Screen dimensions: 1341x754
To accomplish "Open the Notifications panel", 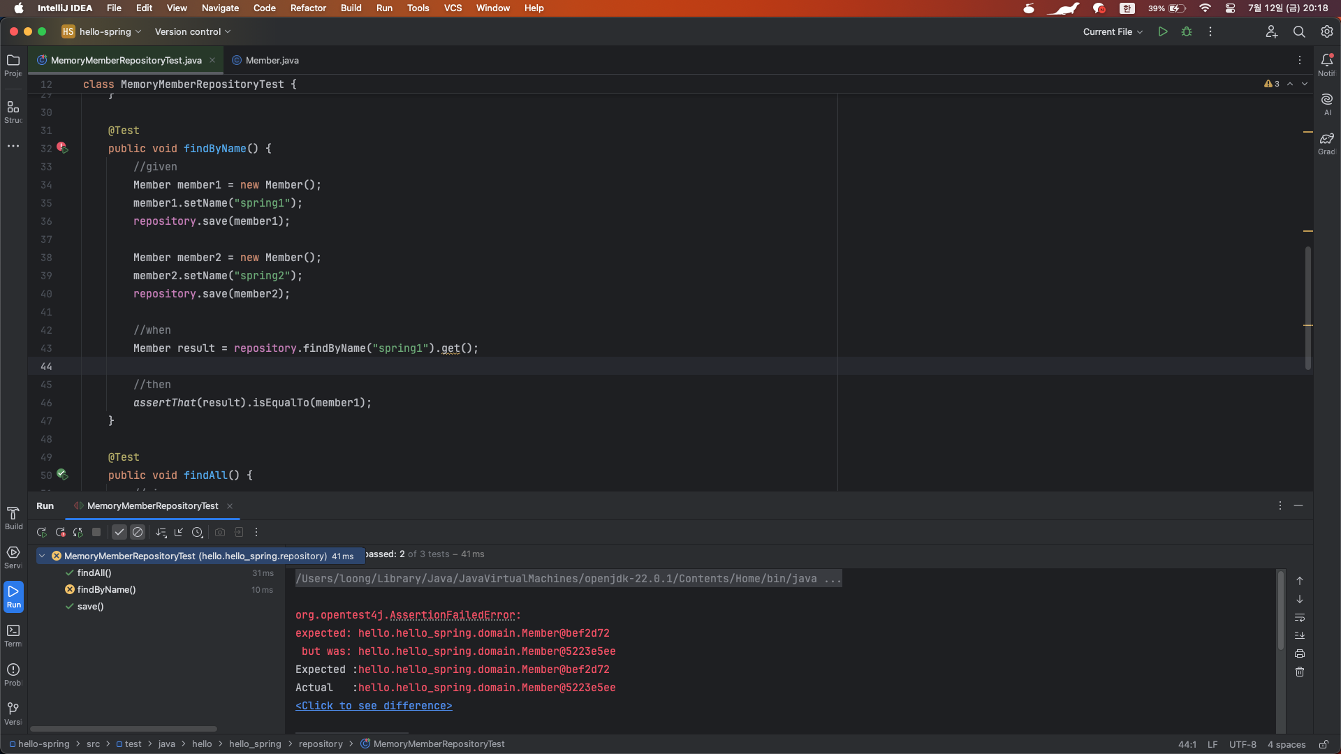I will (x=1326, y=64).
